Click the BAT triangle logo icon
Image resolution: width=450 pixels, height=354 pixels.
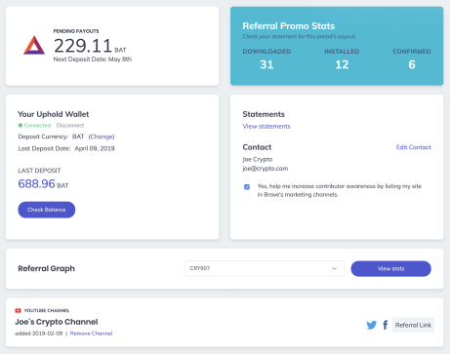(x=34, y=45)
